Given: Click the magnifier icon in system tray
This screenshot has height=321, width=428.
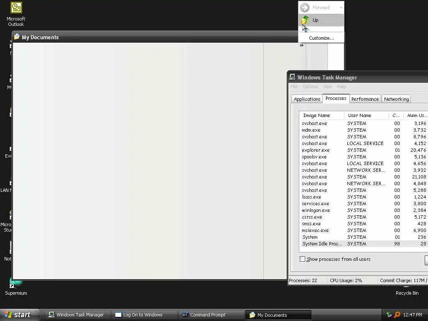Looking at the screenshot, I should pos(397,315).
